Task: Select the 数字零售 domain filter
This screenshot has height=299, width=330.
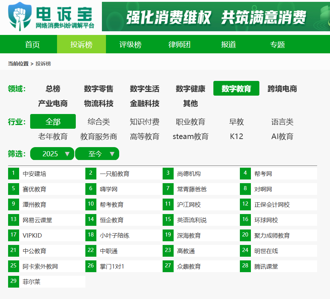Action: coord(99,89)
